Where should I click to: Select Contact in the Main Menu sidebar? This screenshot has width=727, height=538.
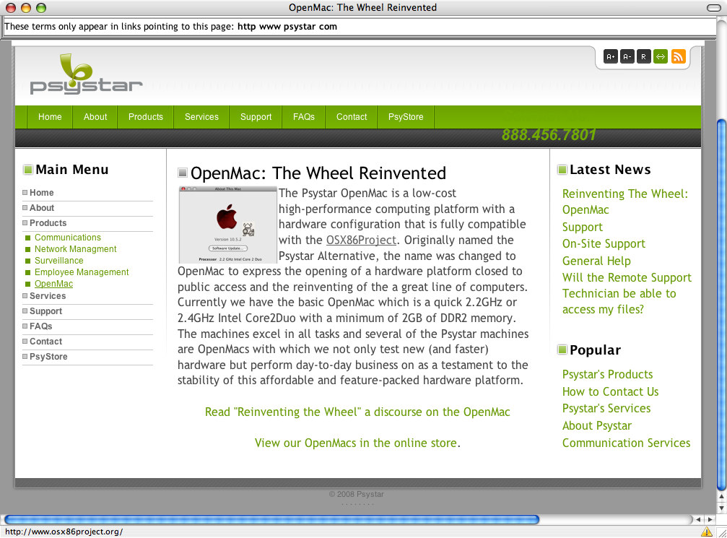pos(45,342)
